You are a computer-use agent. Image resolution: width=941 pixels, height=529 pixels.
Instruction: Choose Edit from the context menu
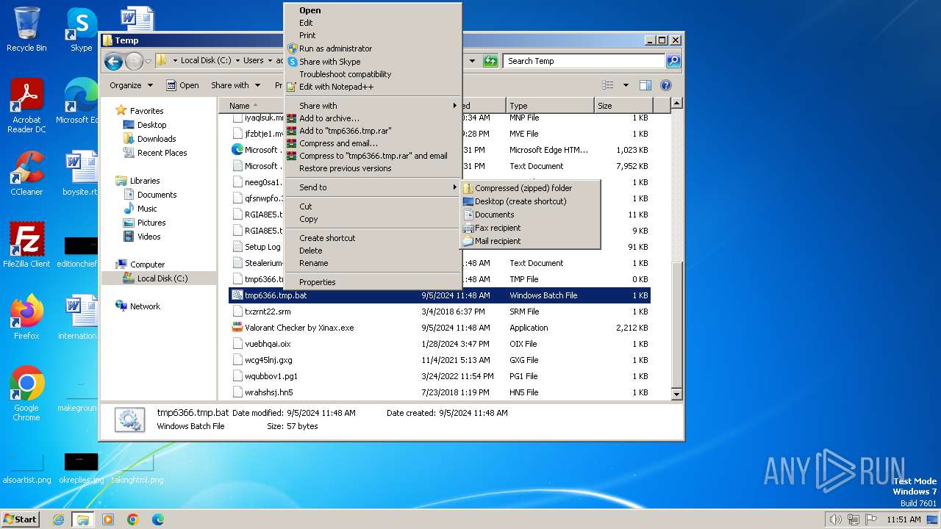click(373, 23)
